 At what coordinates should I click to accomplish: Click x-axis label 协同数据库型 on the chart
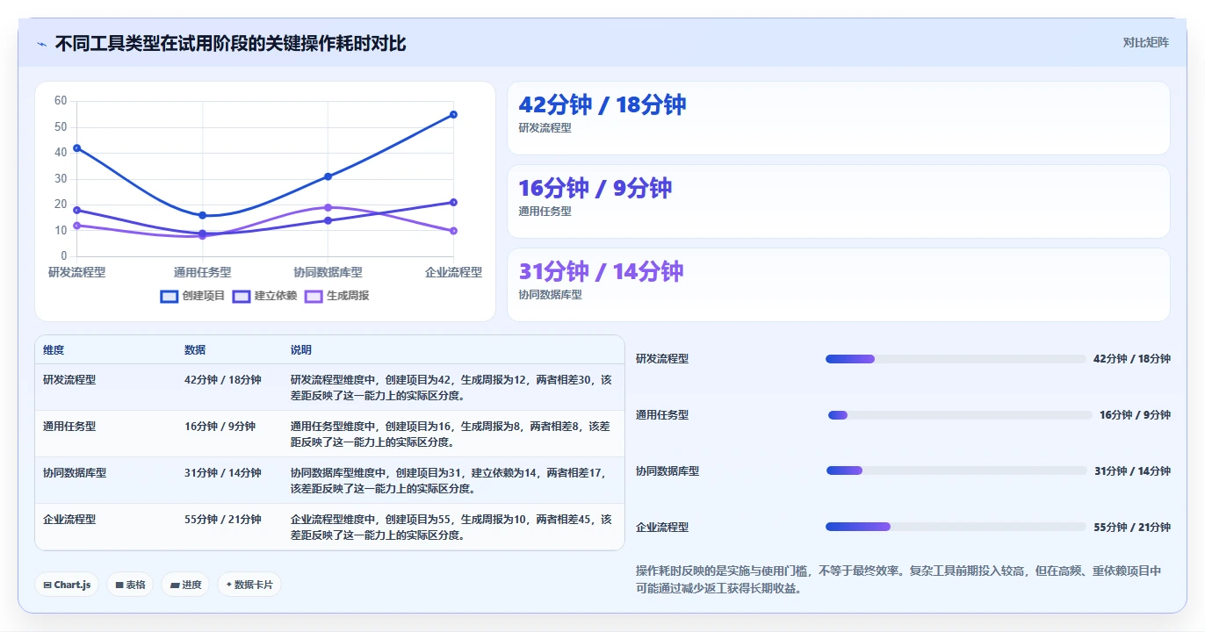click(x=328, y=272)
